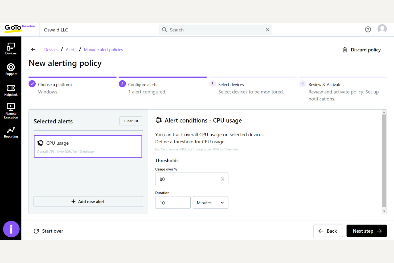Click the Start over refresh icon
Viewport: 394px width, 263px height.
[36, 231]
